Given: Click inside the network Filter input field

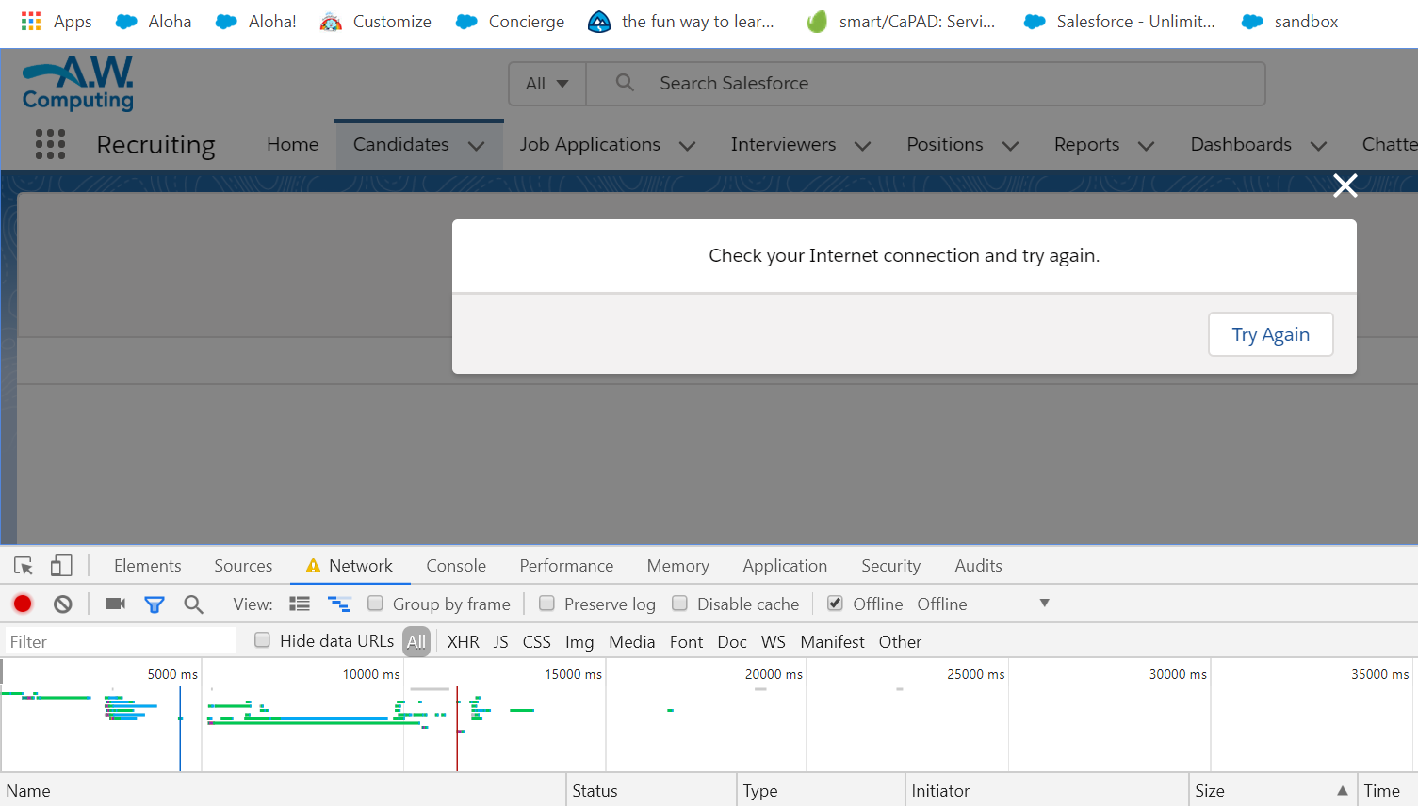Looking at the screenshot, I should point(118,641).
